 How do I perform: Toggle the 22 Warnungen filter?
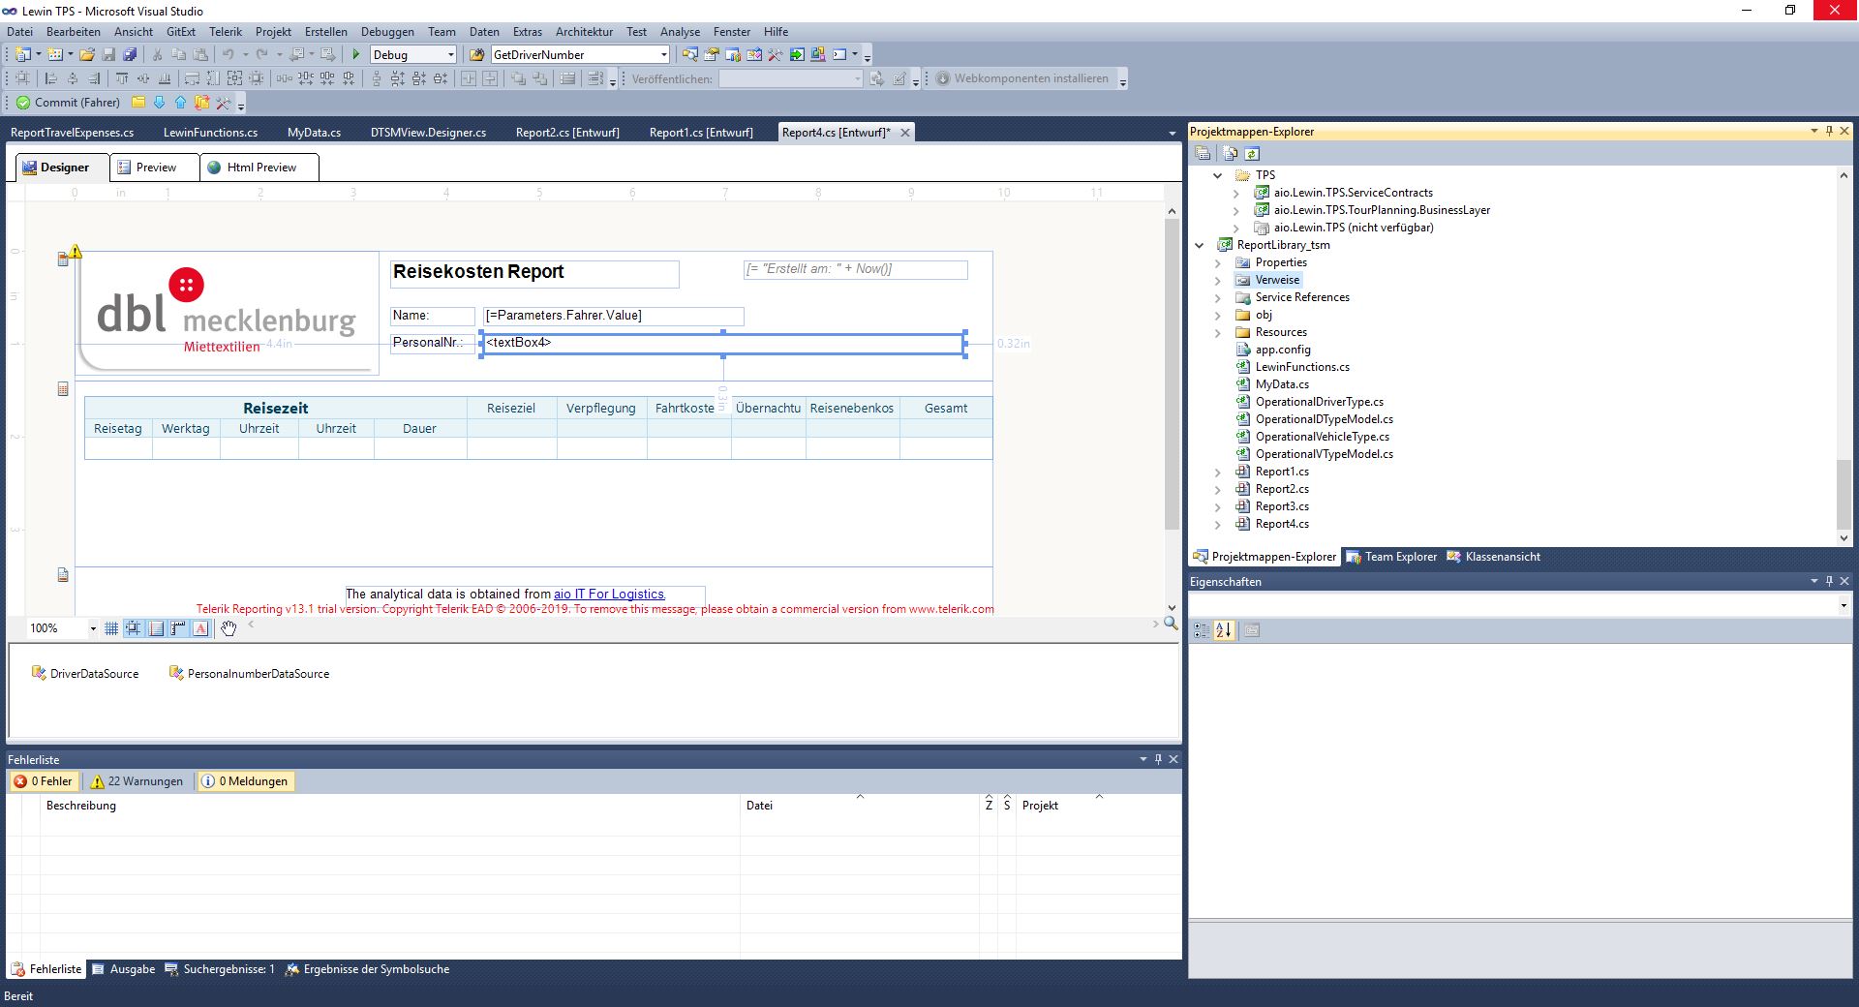tap(137, 781)
